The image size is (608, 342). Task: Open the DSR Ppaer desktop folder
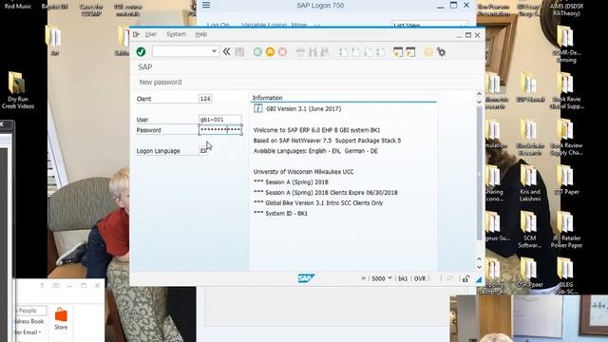[x=530, y=273]
